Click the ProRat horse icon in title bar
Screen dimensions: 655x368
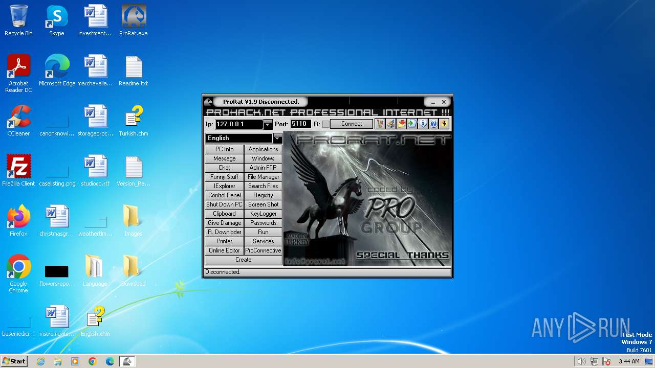(x=209, y=102)
